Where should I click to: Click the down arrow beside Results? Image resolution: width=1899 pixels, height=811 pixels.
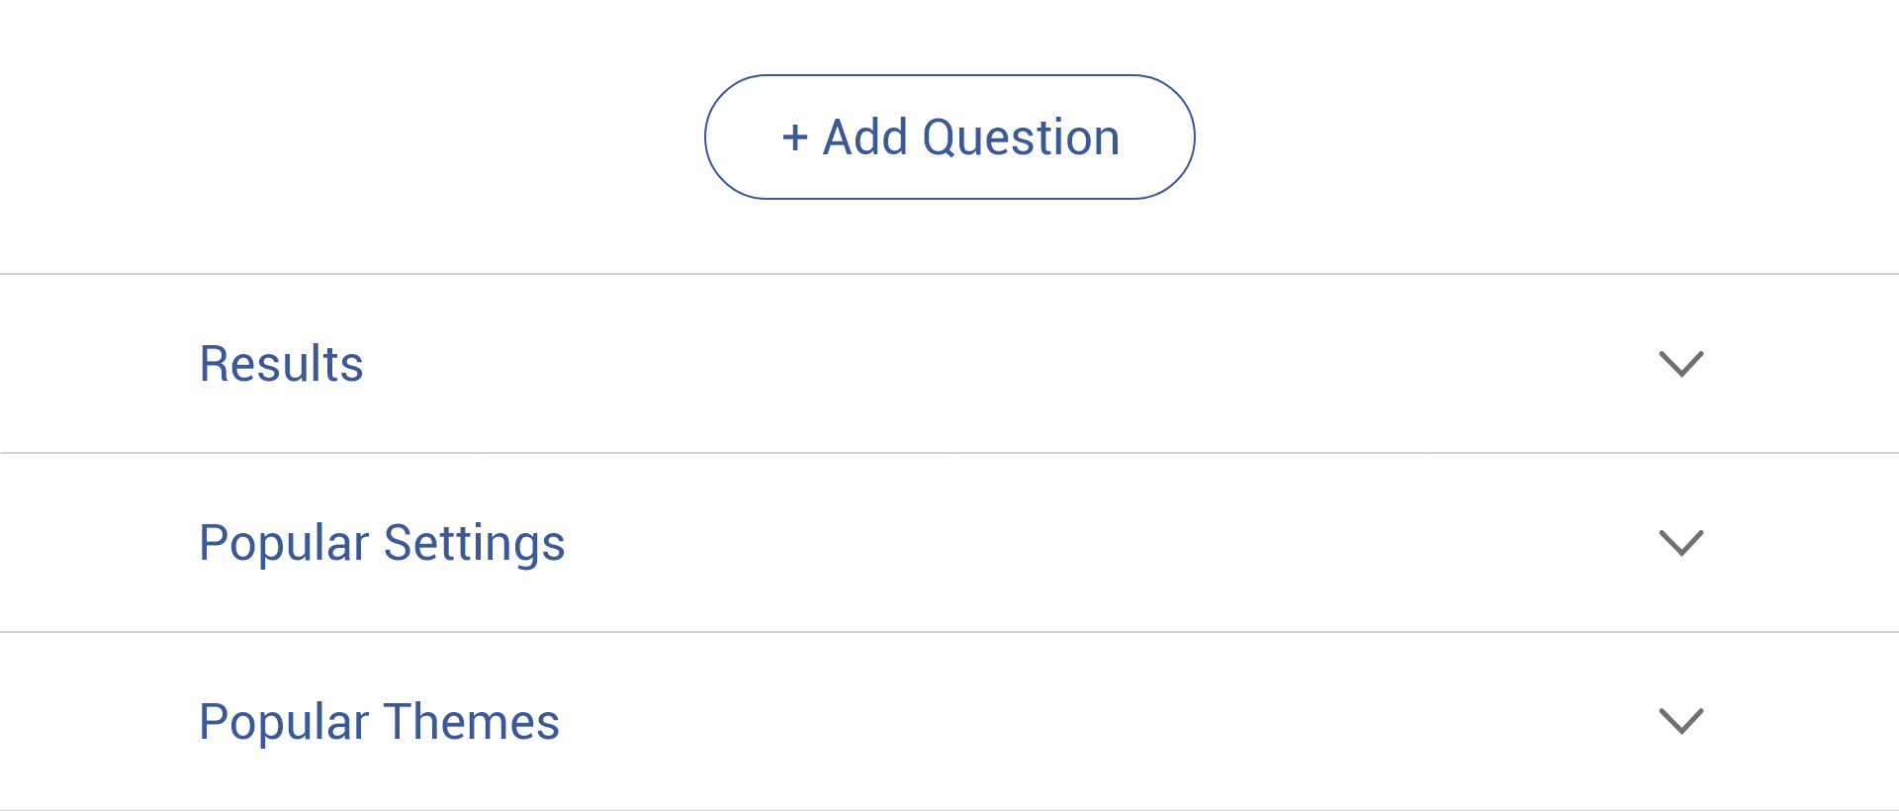[x=1680, y=364]
